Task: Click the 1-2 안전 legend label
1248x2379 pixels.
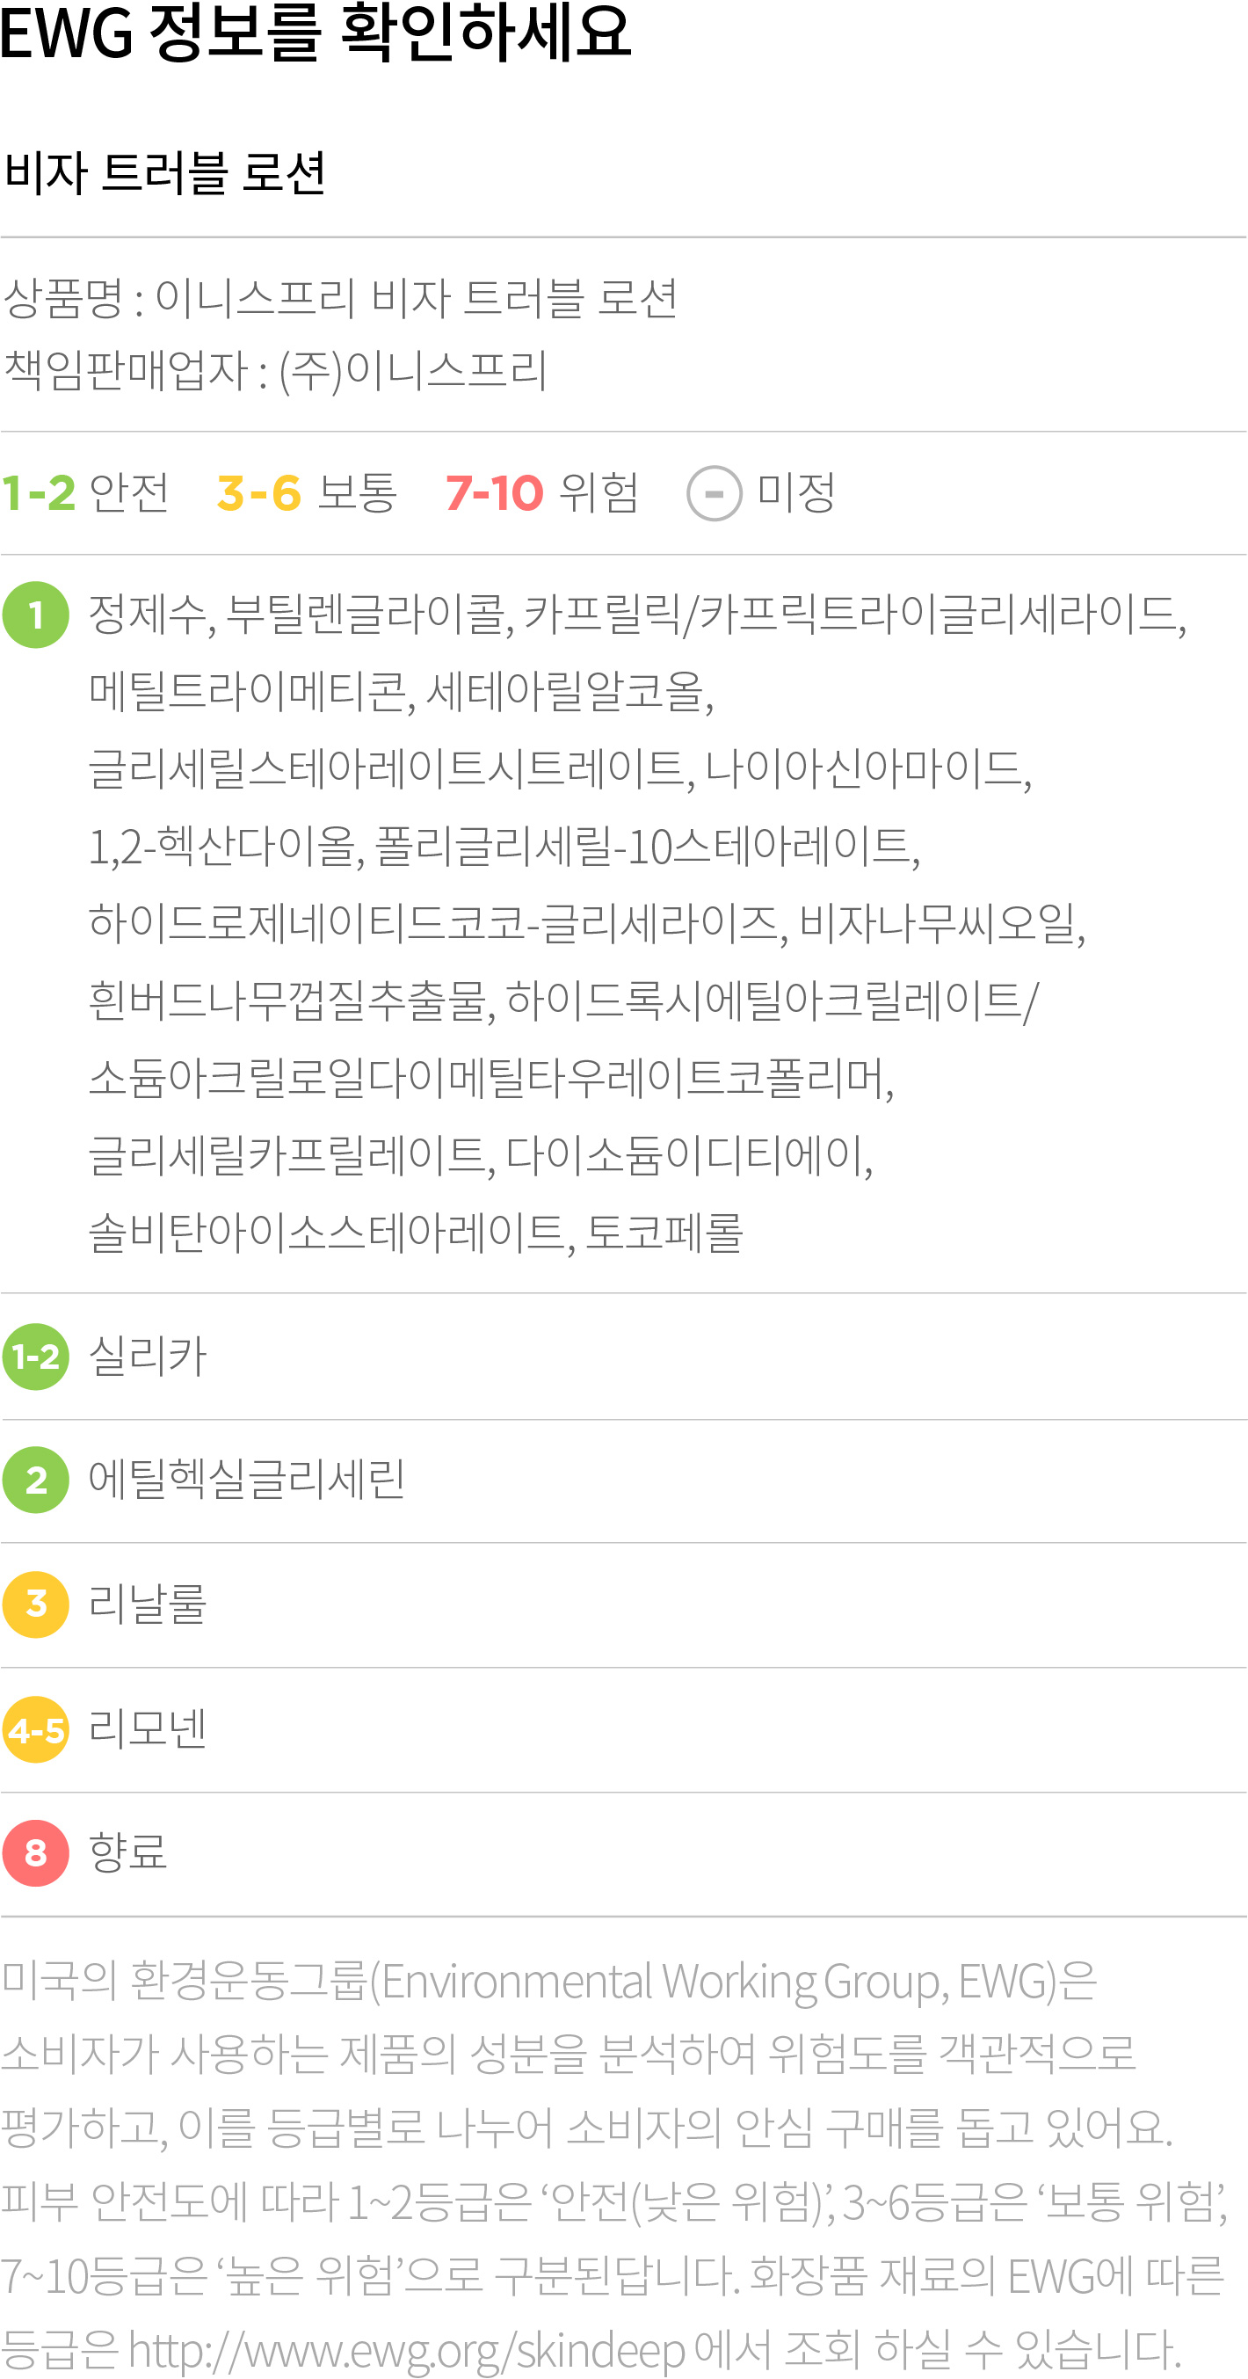Action: click(x=86, y=492)
